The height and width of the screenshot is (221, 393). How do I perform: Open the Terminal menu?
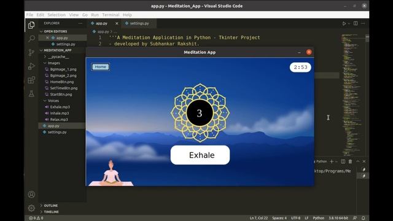(x=111, y=15)
